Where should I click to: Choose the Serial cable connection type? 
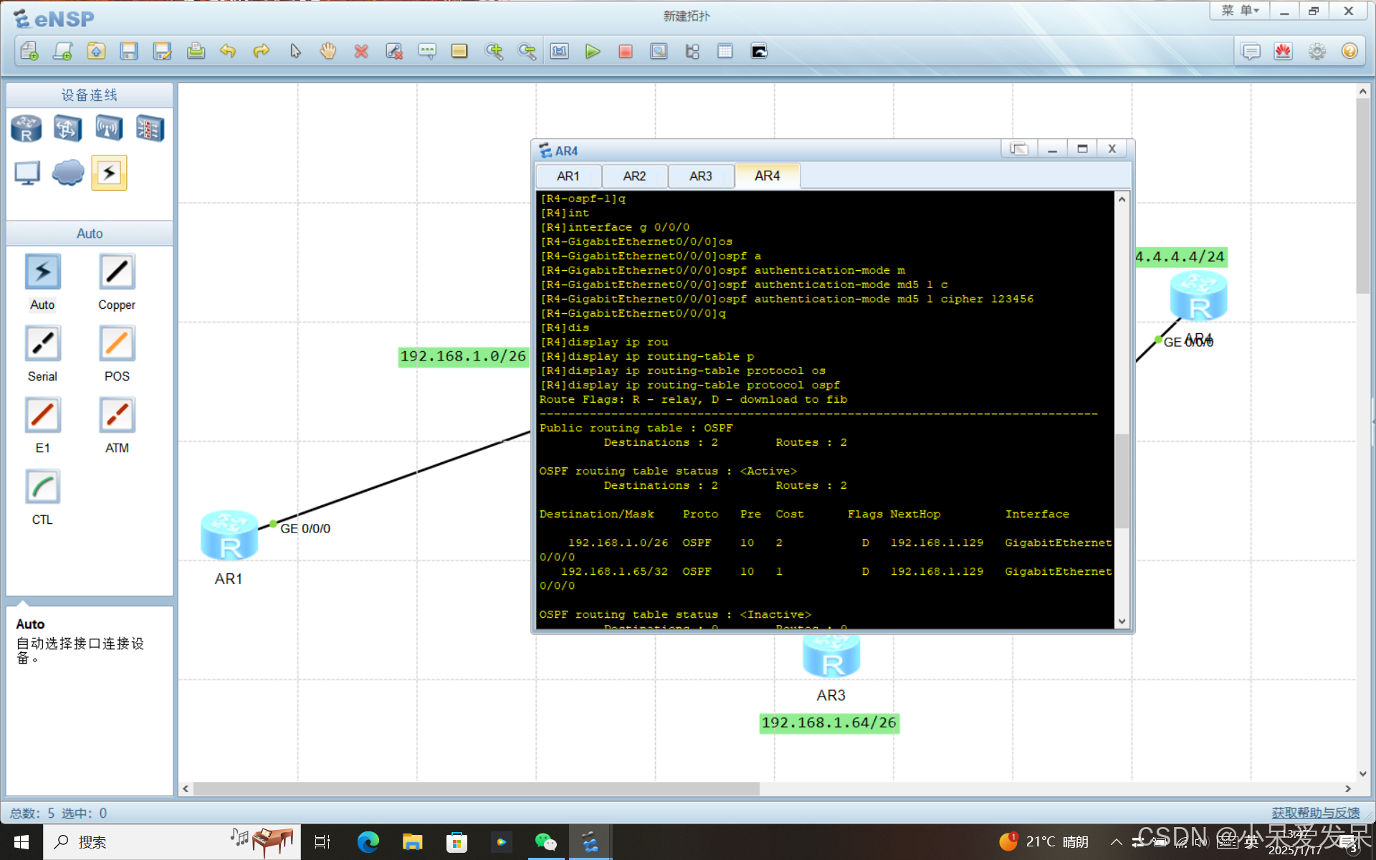pyautogui.click(x=43, y=344)
